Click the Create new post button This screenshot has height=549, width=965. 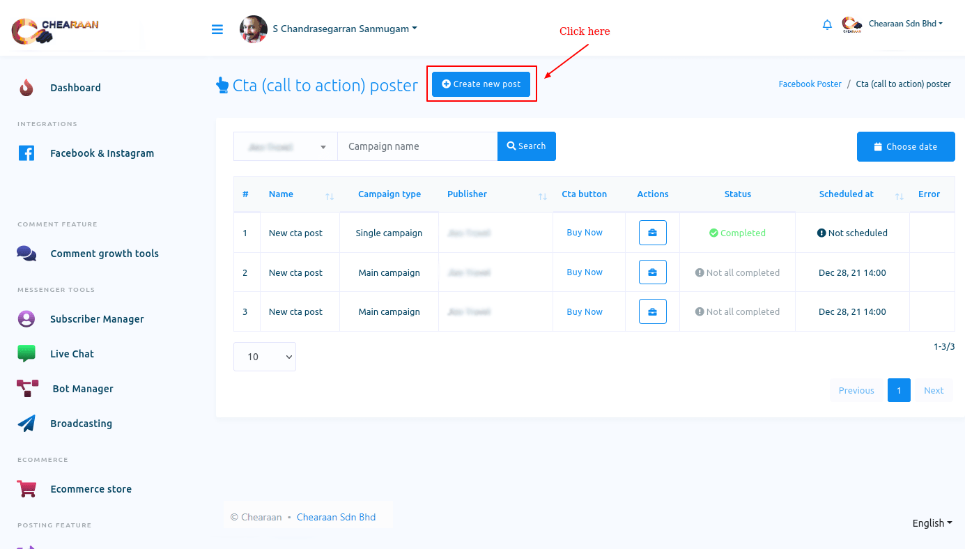[481, 84]
